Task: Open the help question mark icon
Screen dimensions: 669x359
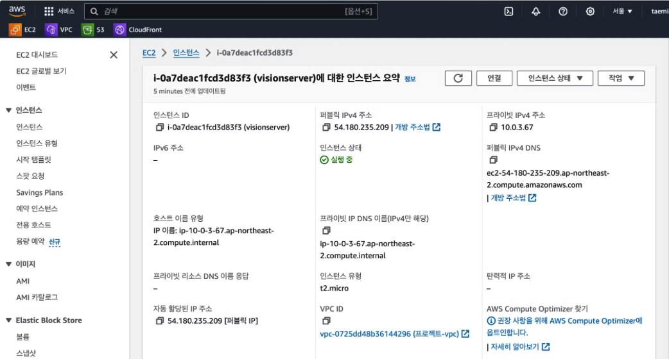Action: [x=563, y=12]
